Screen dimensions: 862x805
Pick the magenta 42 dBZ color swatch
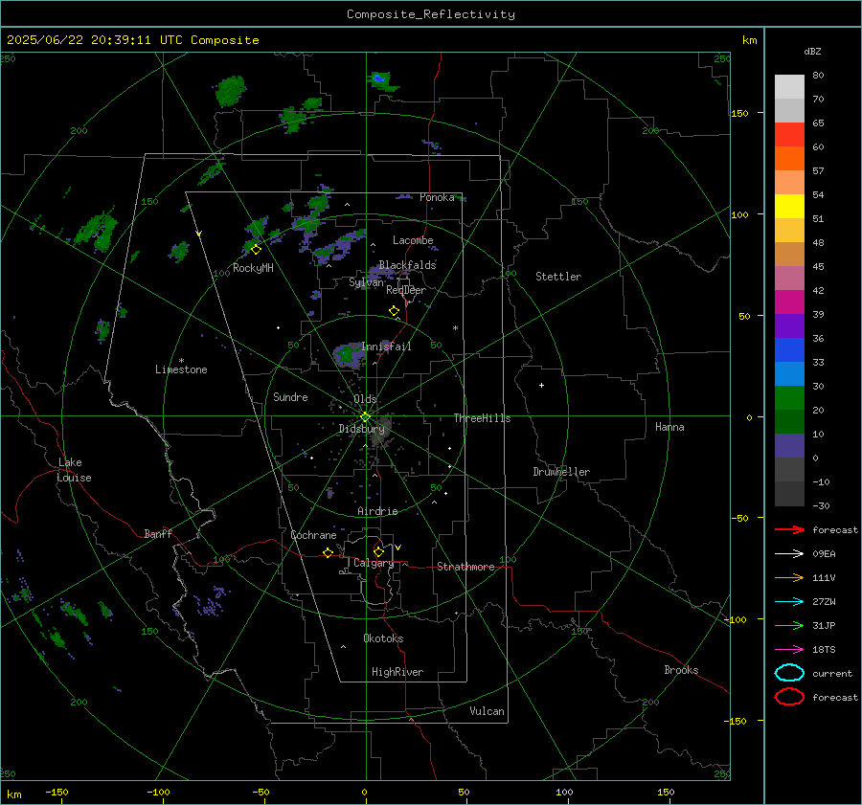coord(789,302)
